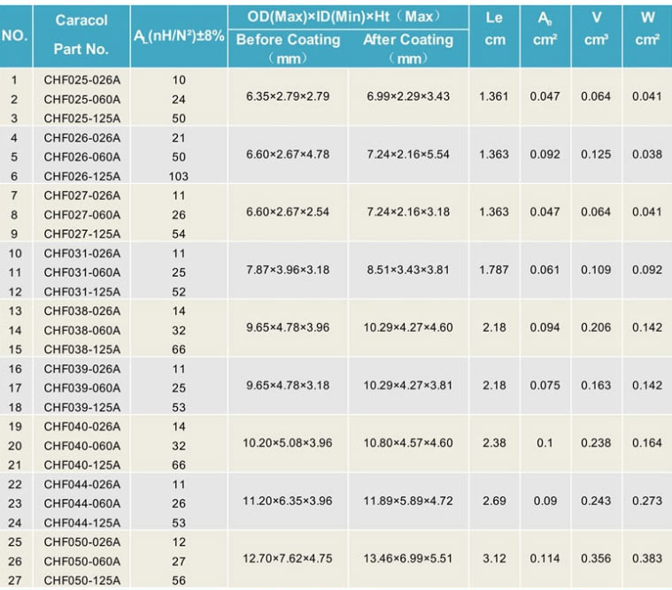
Task: Click after-coating size 6.99×2.29×3.43
Action: (x=408, y=96)
